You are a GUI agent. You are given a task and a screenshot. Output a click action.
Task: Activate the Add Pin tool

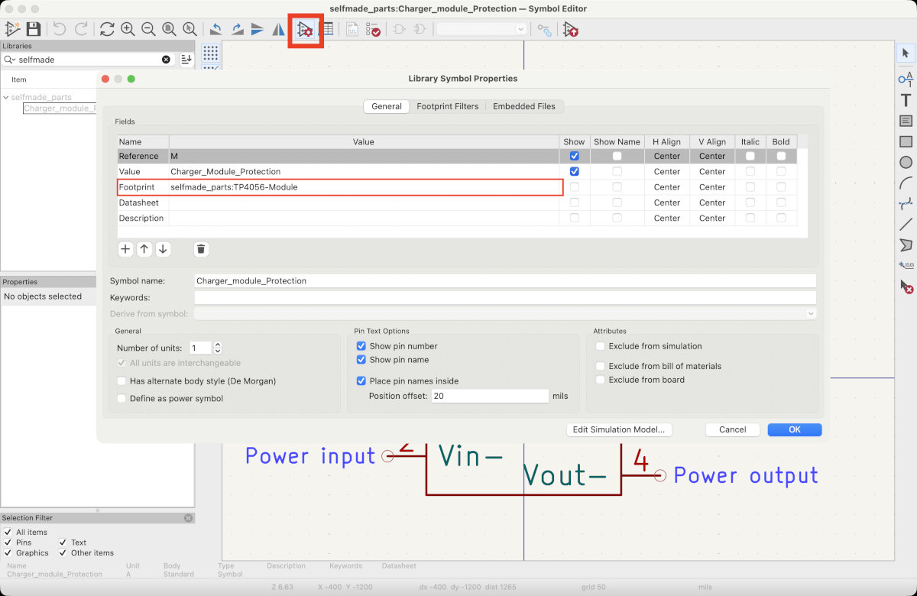(906, 78)
